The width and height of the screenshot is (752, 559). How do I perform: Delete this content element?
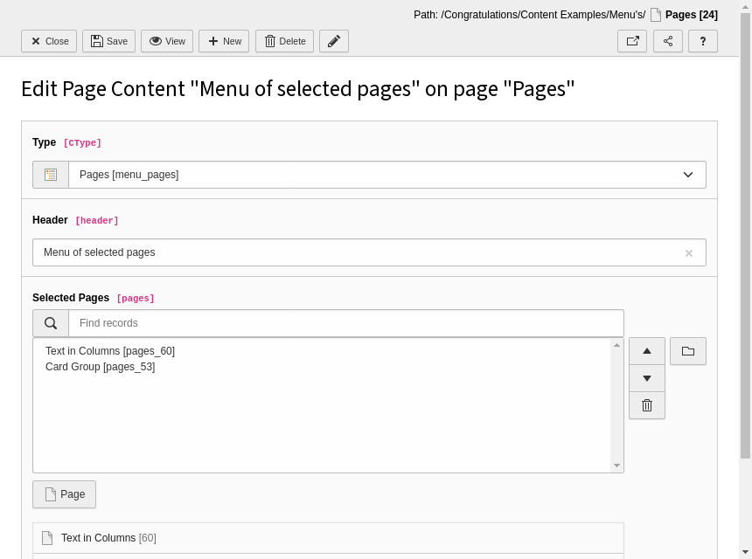(284, 41)
